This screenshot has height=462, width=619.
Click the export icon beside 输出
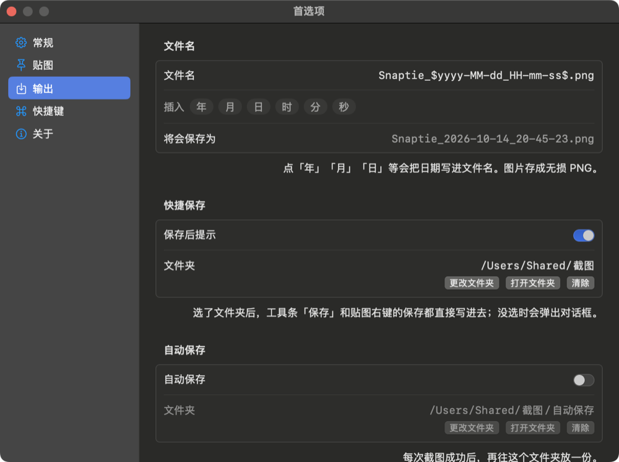tap(21, 88)
